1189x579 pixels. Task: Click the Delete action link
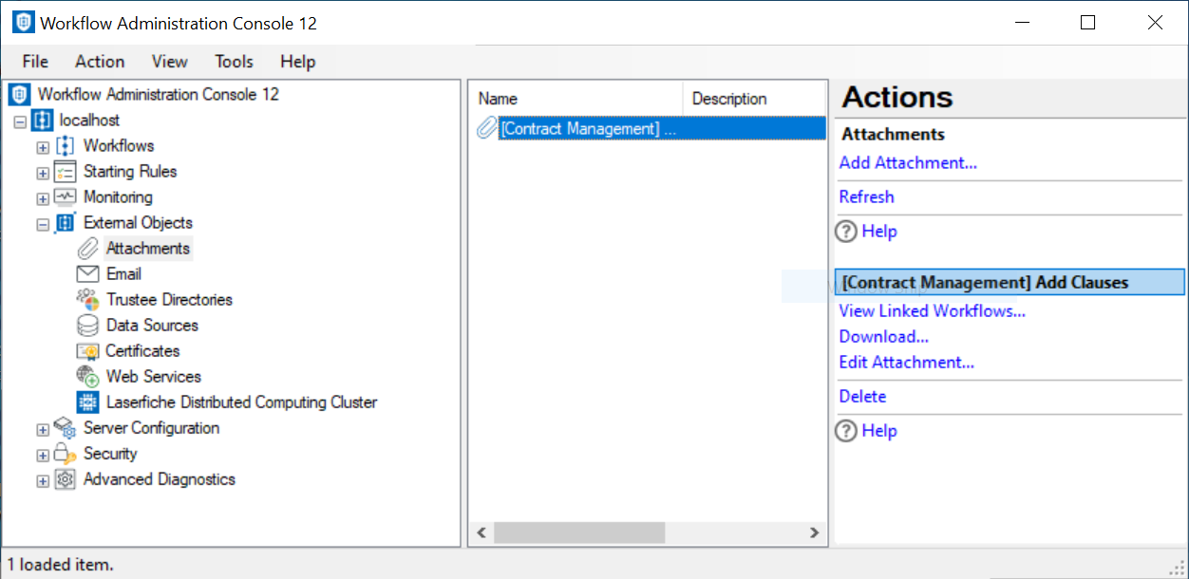click(x=862, y=397)
